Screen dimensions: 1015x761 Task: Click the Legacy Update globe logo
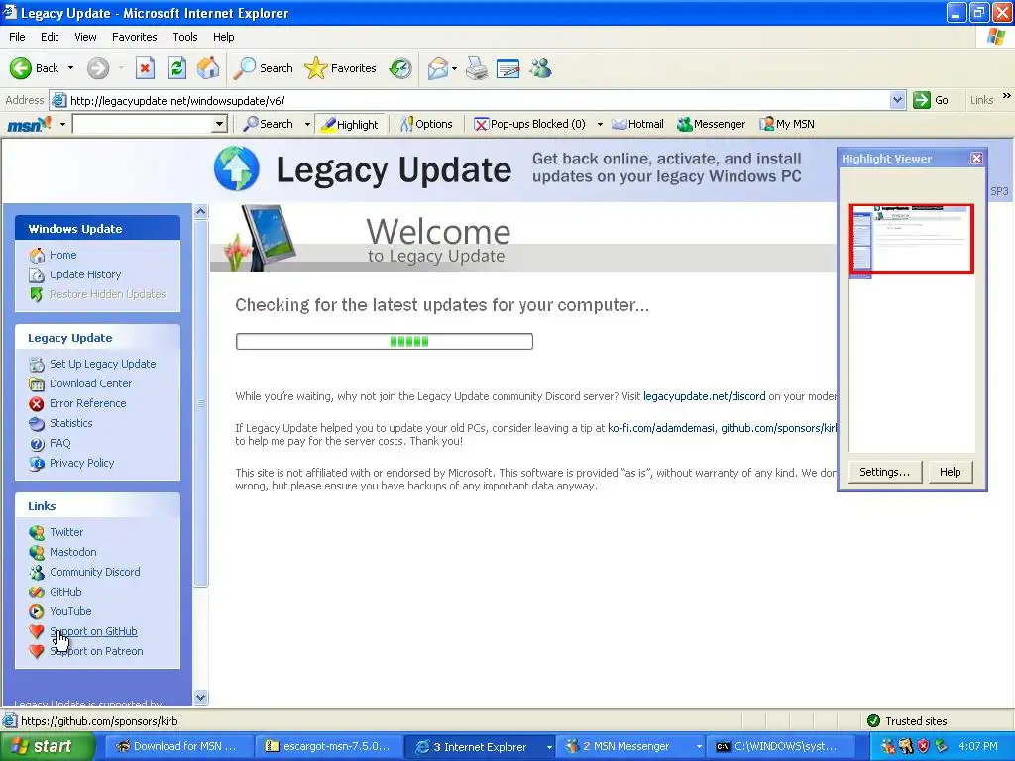237,168
